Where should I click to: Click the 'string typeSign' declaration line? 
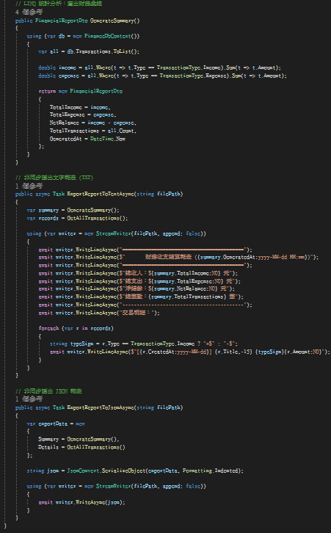(x=143, y=344)
